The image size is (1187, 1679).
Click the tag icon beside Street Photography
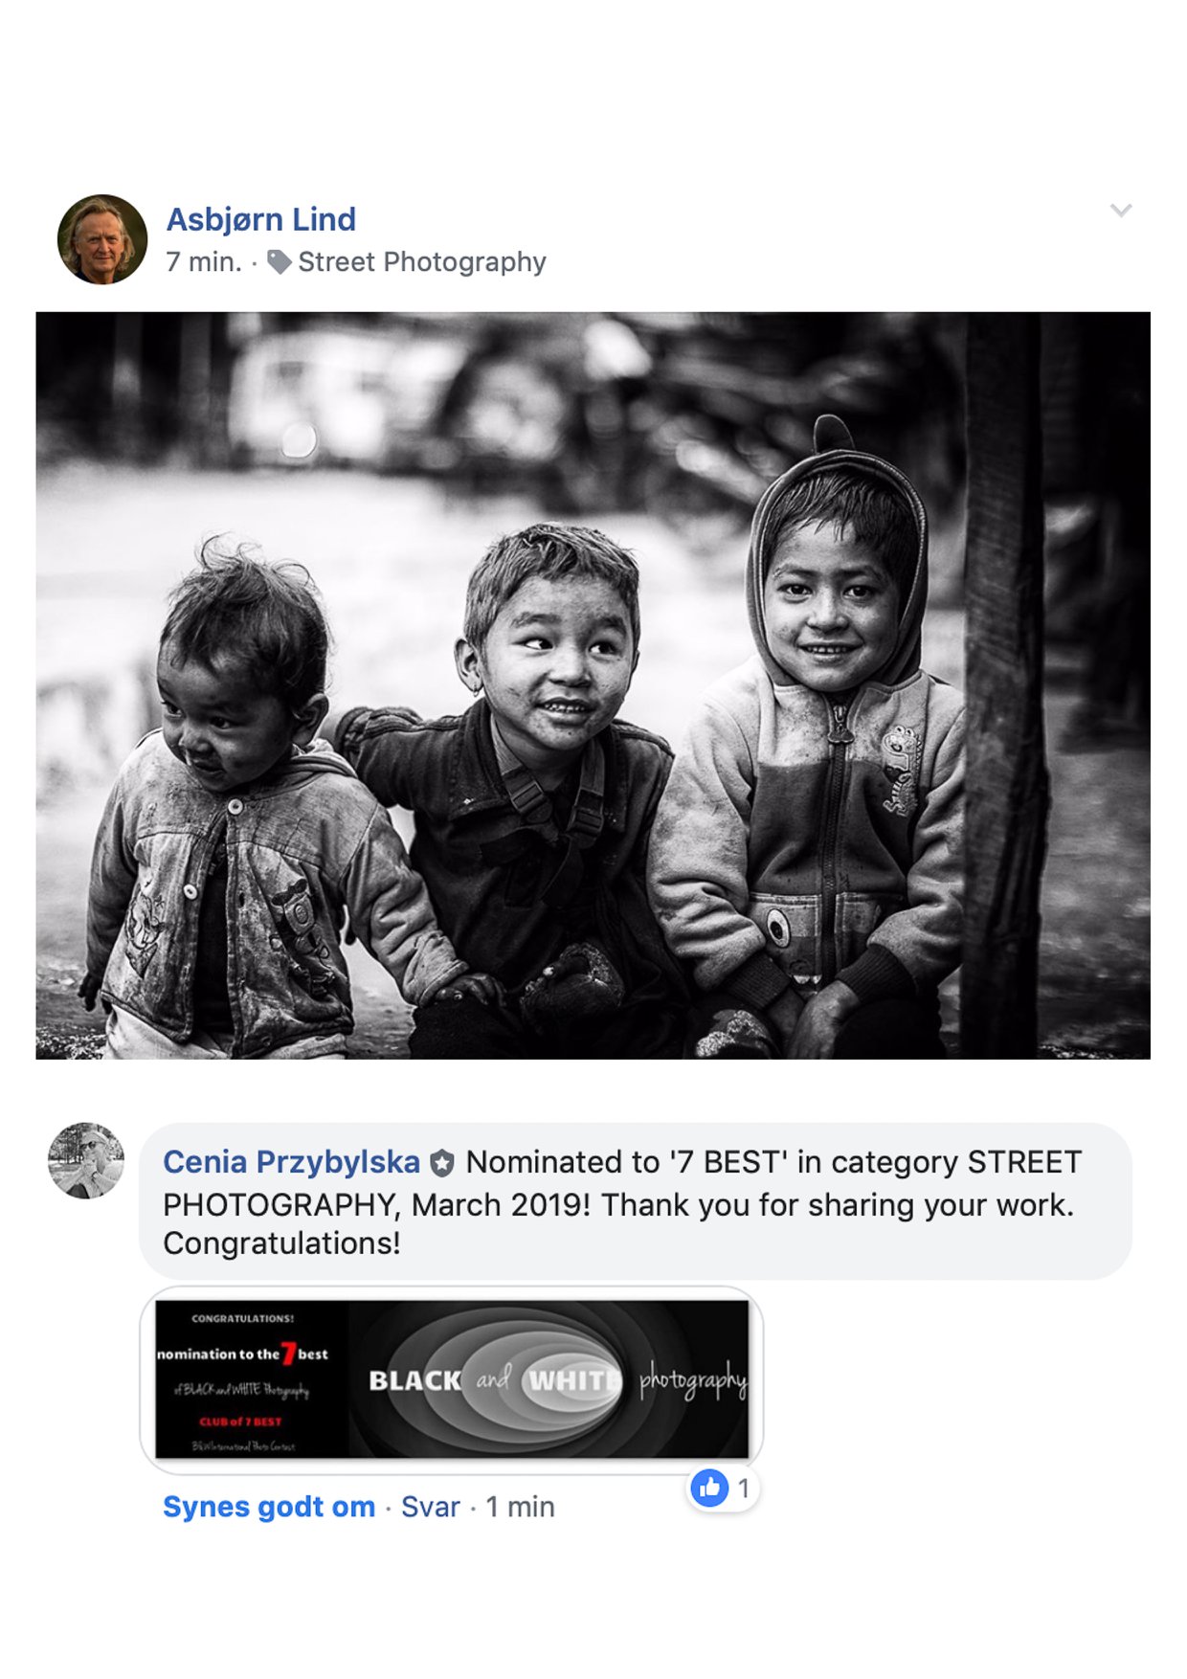(279, 262)
